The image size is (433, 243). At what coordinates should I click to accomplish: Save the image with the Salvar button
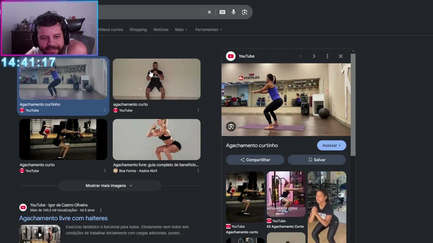click(317, 160)
